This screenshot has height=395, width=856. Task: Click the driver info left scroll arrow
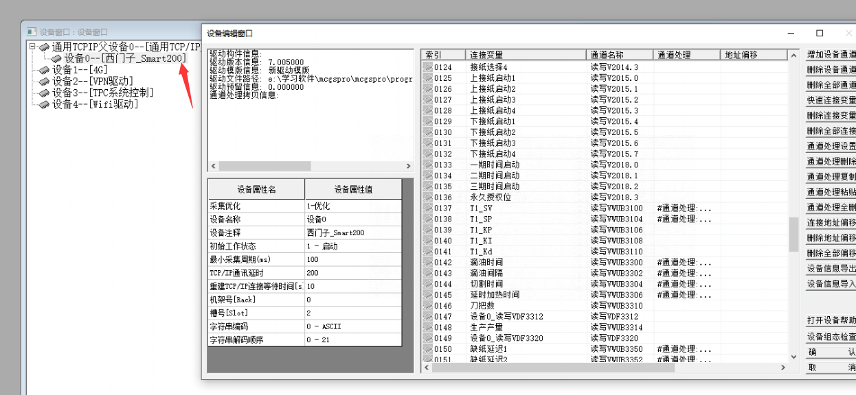coord(213,166)
